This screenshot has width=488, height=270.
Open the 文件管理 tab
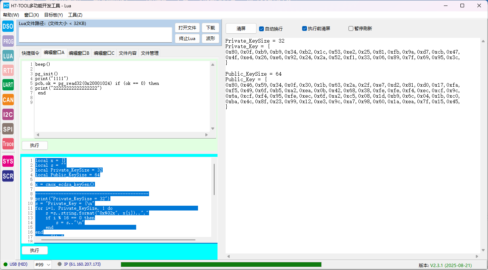click(149, 53)
